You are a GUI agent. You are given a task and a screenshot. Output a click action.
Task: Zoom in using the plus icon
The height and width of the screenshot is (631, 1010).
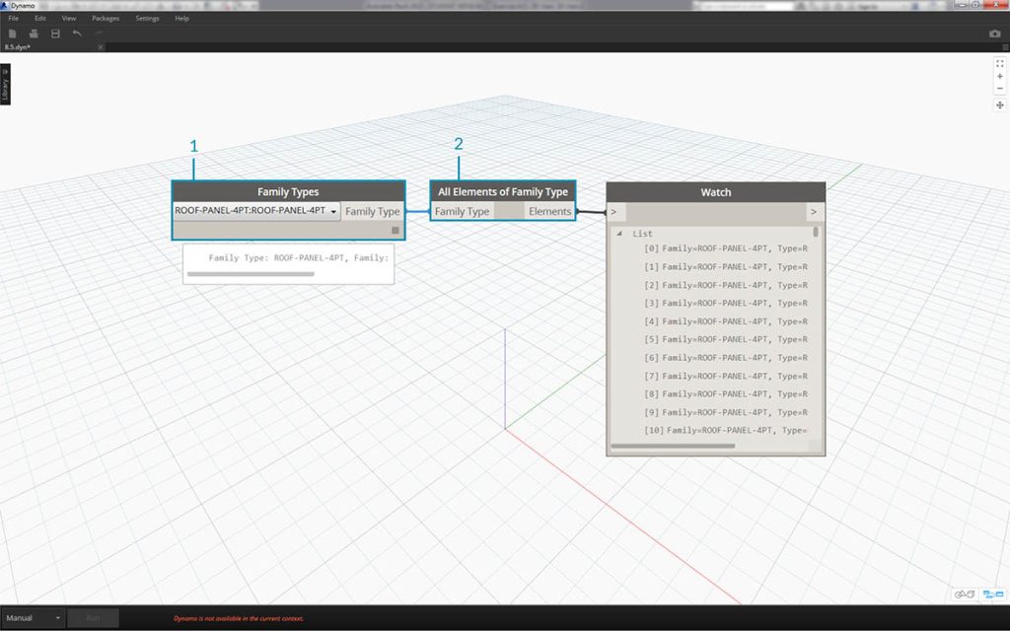pyautogui.click(x=999, y=76)
